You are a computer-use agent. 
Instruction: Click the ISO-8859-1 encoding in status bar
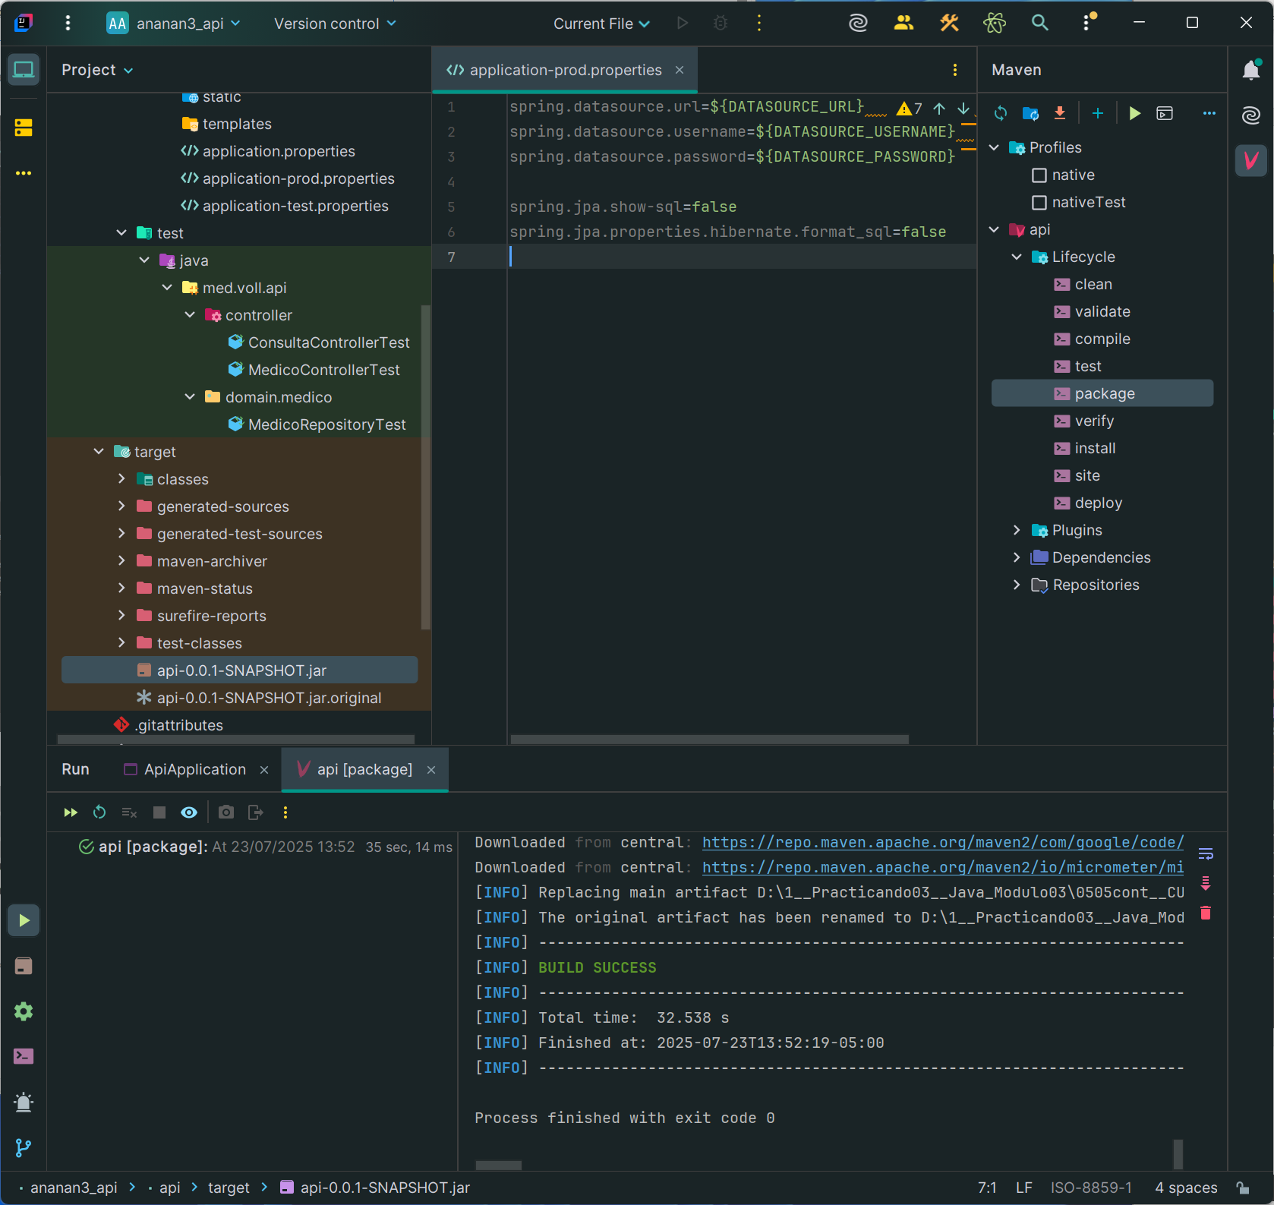[x=1091, y=1188]
